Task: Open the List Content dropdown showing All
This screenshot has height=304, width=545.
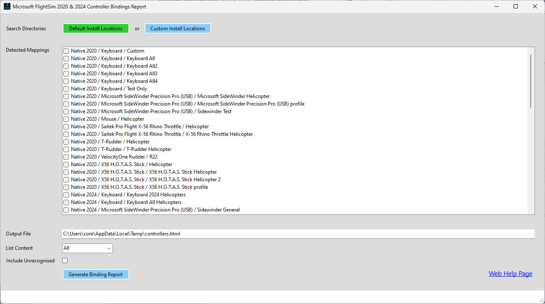Action: click(x=87, y=248)
